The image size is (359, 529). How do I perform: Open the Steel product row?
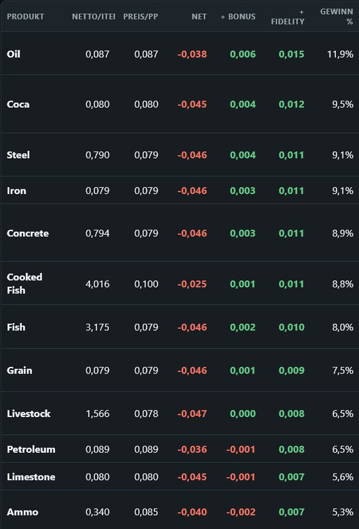180,154
